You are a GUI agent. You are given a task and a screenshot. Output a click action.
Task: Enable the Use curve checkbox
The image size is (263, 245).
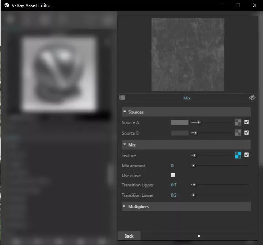173,175
